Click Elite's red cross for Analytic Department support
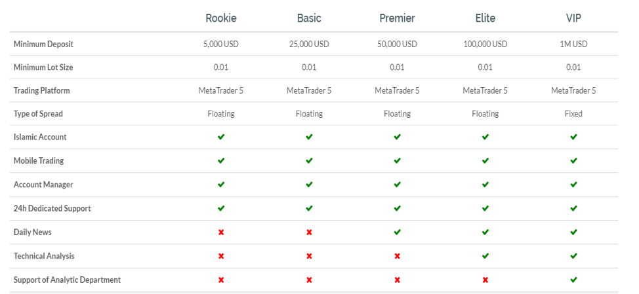This screenshot has width=639, height=294. coord(485,280)
